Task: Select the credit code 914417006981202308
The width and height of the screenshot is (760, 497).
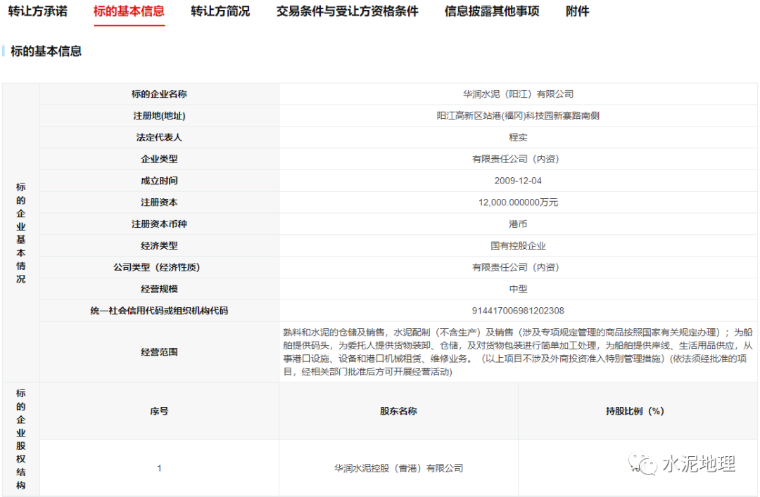Action: [518, 311]
